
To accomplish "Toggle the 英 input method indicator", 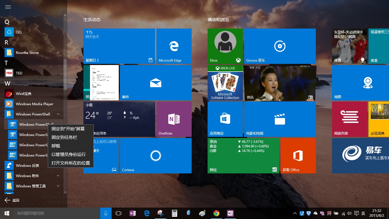I will [x=363, y=213].
